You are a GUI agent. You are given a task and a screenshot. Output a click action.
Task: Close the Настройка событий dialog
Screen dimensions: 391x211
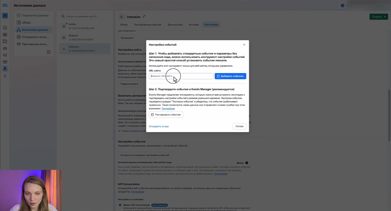pos(244,45)
